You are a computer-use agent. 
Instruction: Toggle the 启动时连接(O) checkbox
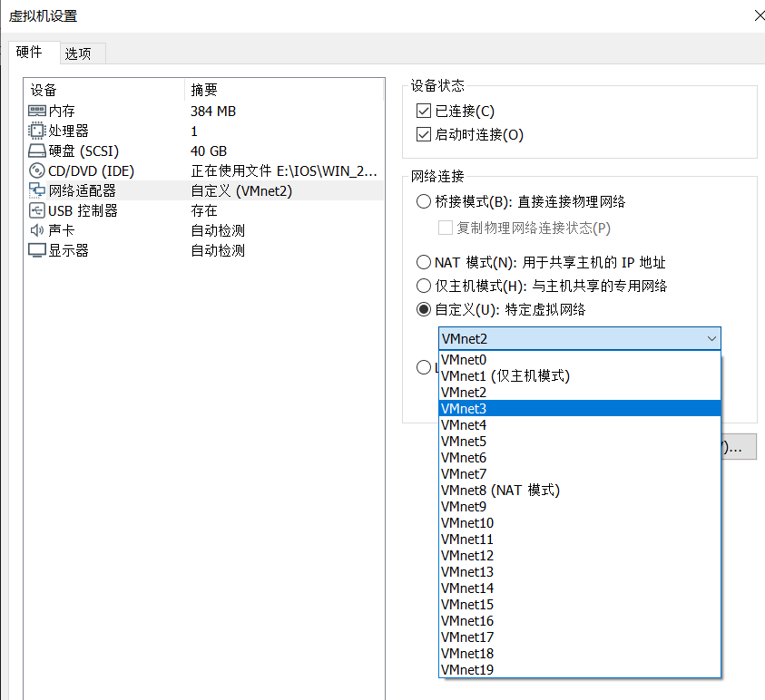pos(424,134)
